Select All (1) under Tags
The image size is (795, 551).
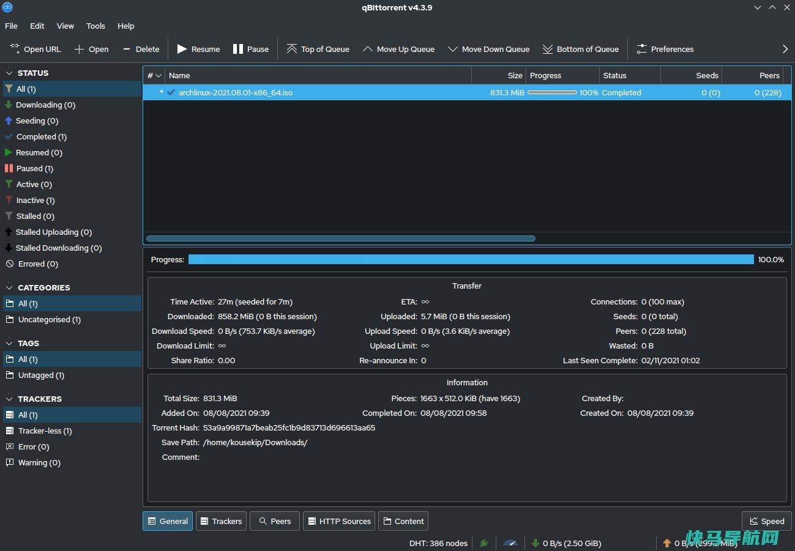point(72,359)
